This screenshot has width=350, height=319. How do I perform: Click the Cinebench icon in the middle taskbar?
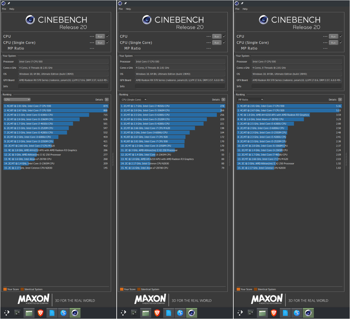tap(191, 313)
